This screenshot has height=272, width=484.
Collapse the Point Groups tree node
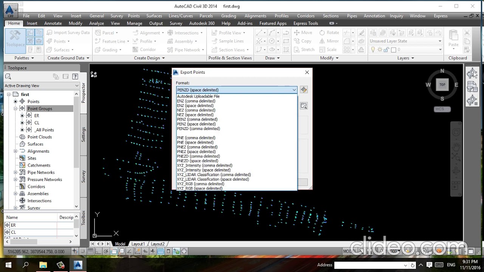click(x=16, y=108)
